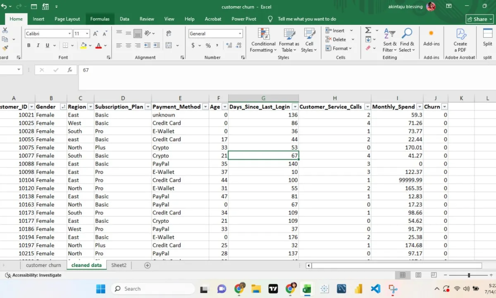Toggle Align Right

[138, 45]
